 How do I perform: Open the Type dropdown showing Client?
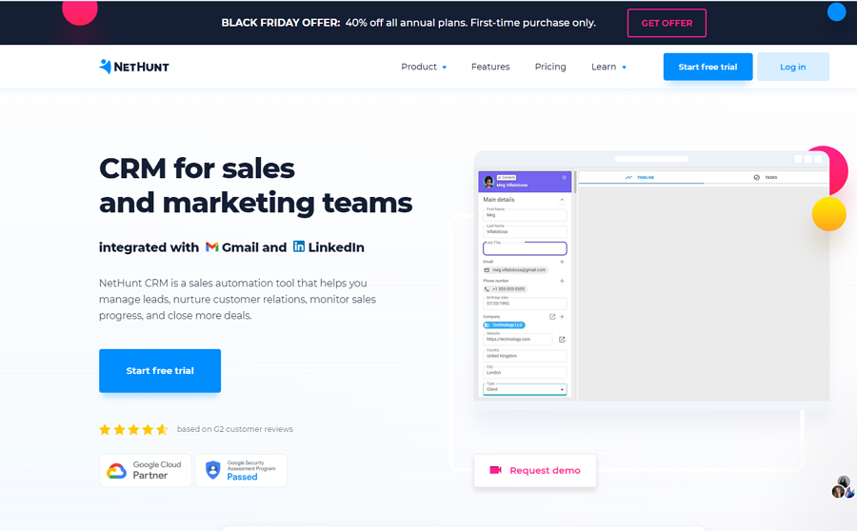[x=525, y=388]
